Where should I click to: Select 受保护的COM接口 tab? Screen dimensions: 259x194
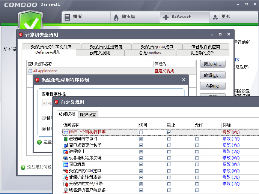[157, 47]
